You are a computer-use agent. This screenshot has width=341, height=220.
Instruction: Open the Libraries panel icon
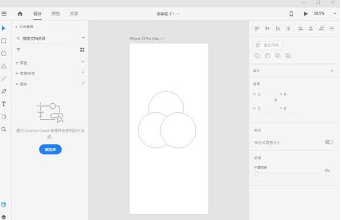(x=3, y=205)
